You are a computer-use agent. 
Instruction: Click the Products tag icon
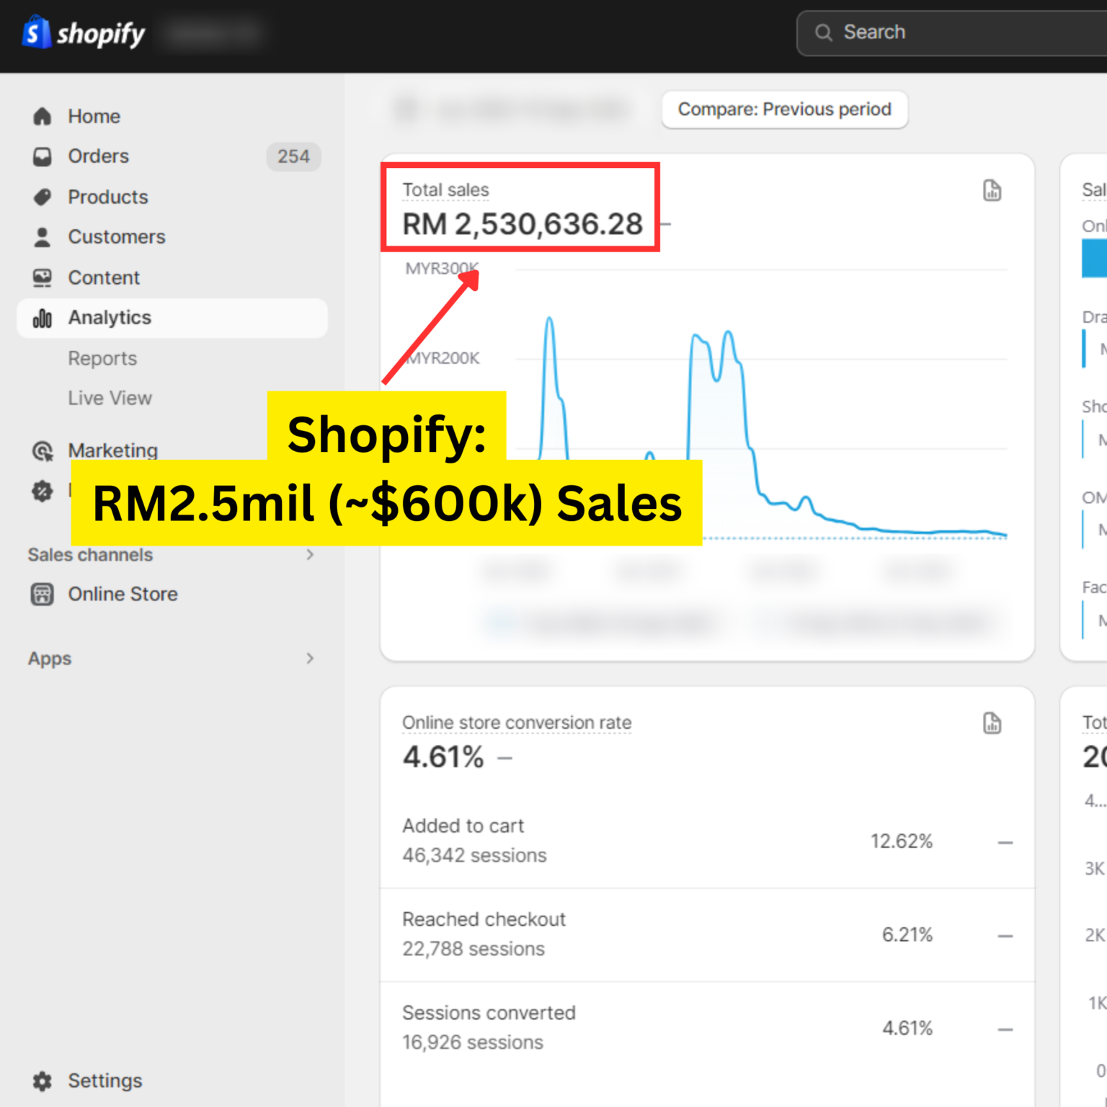pyautogui.click(x=43, y=197)
